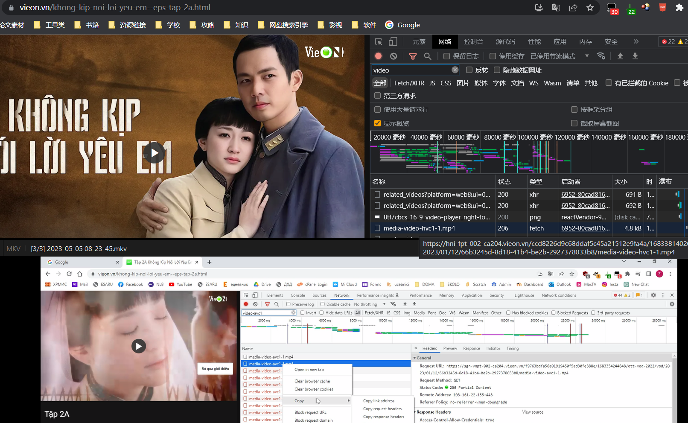The width and height of the screenshot is (688, 423).
Task: Open the English DevTools three-dot menu
Action: [x=663, y=295]
